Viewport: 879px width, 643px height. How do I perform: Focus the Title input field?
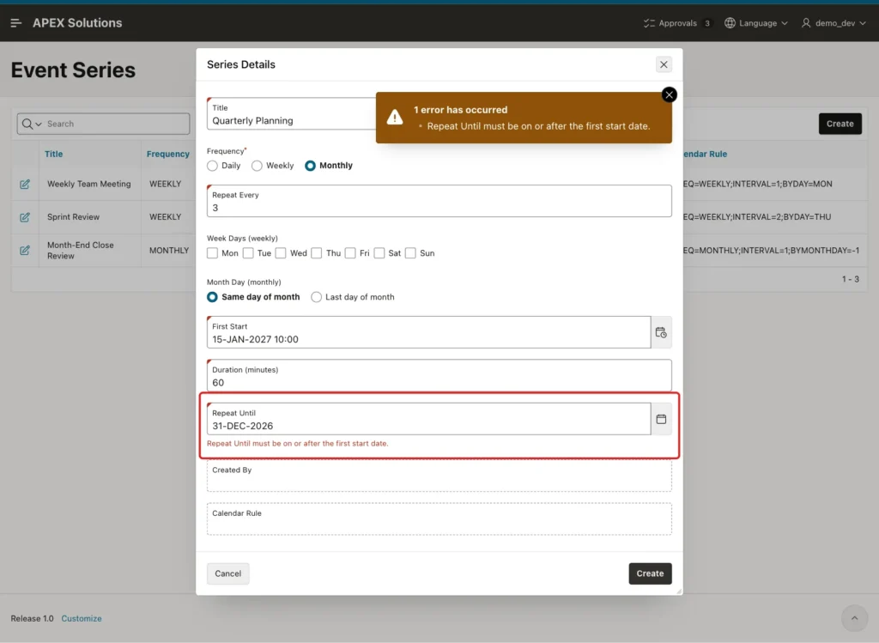pyautogui.click(x=292, y=114)
